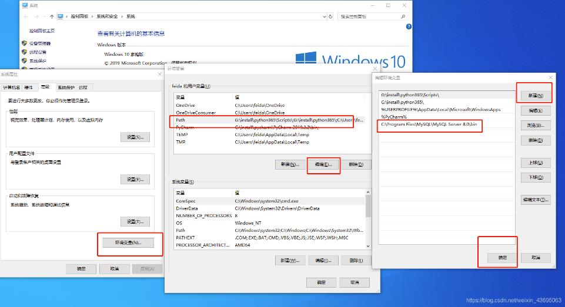Screen dimensions: 565x307
Task: Click the computer icon in the address bar
Action: click(x=61, y=16)
